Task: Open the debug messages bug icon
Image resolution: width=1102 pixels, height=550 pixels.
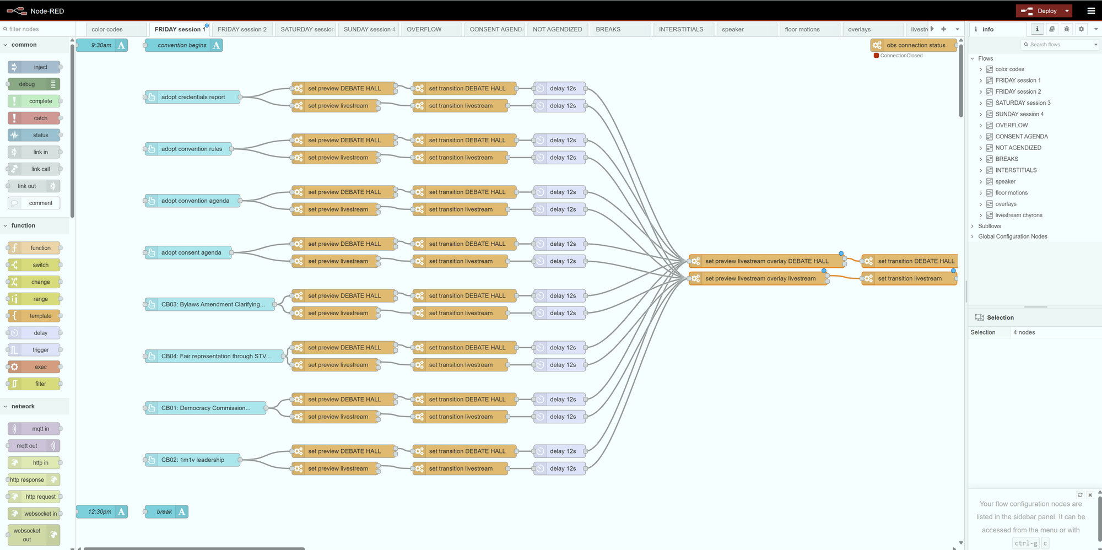Action: 1067,29
